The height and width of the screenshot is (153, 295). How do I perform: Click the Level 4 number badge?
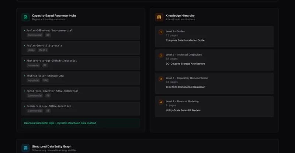pyautogui.click(x=161, y=102)
